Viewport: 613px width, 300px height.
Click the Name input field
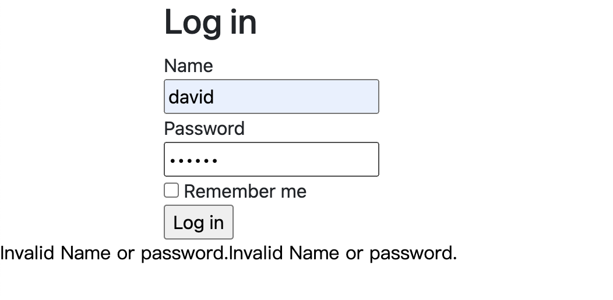click(x=271, y=97)
